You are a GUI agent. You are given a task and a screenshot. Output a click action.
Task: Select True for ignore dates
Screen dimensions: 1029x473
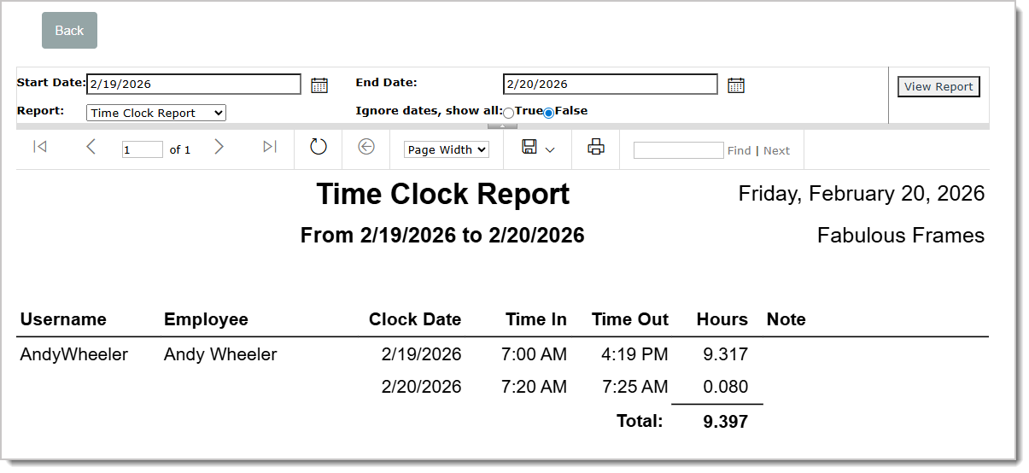point(508,113)
